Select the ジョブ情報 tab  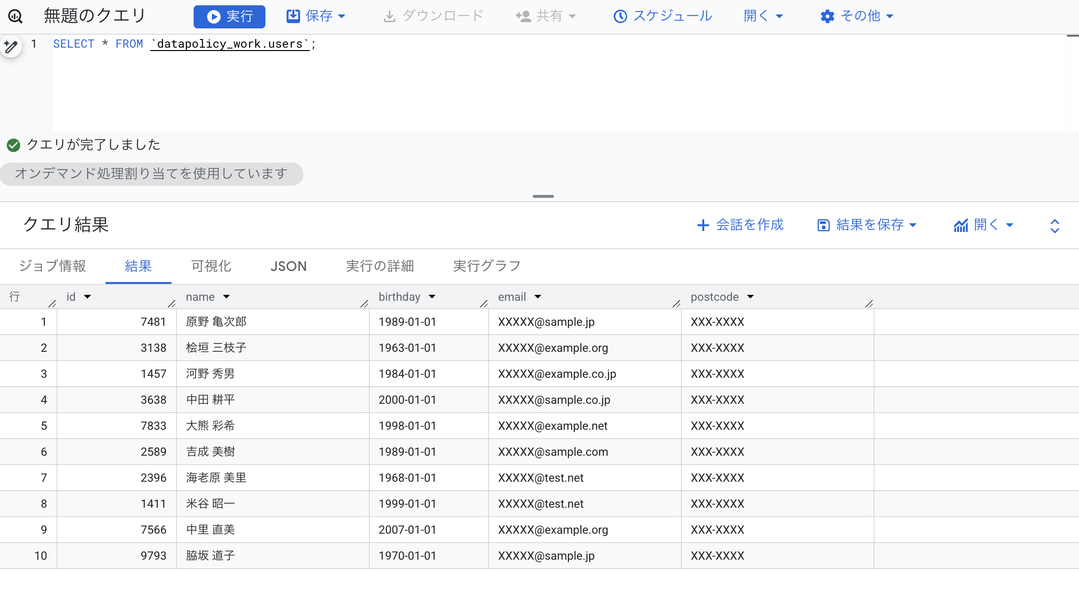53,266
